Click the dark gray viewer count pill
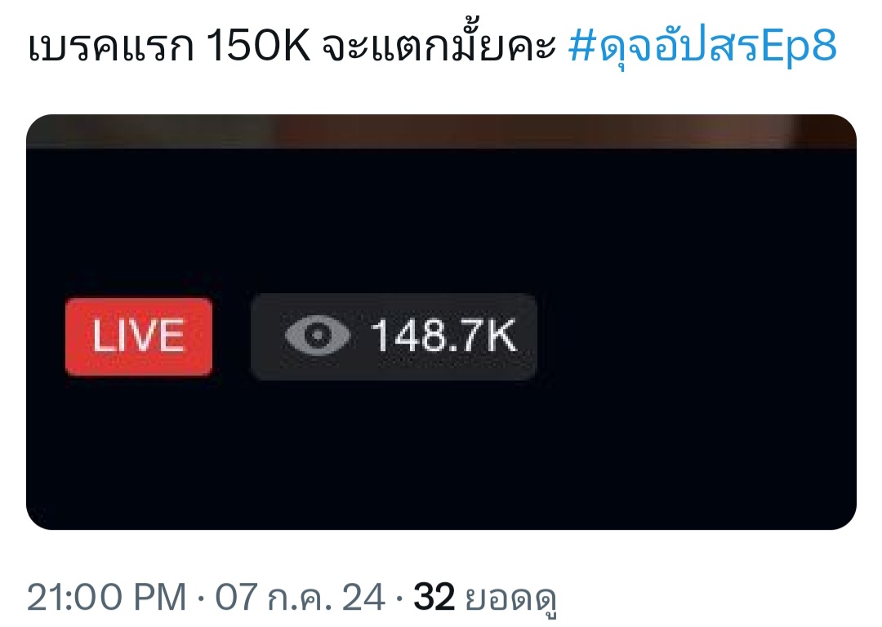882x627 pixels. tap(393, 336)
